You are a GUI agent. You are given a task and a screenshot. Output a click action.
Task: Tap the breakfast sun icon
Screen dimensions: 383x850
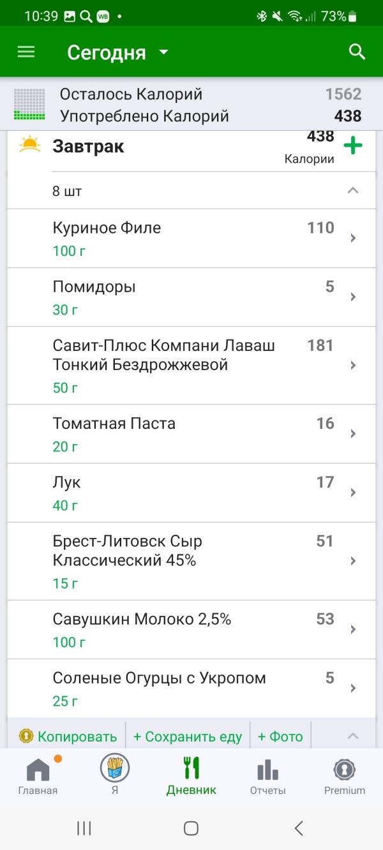[30, 144]
